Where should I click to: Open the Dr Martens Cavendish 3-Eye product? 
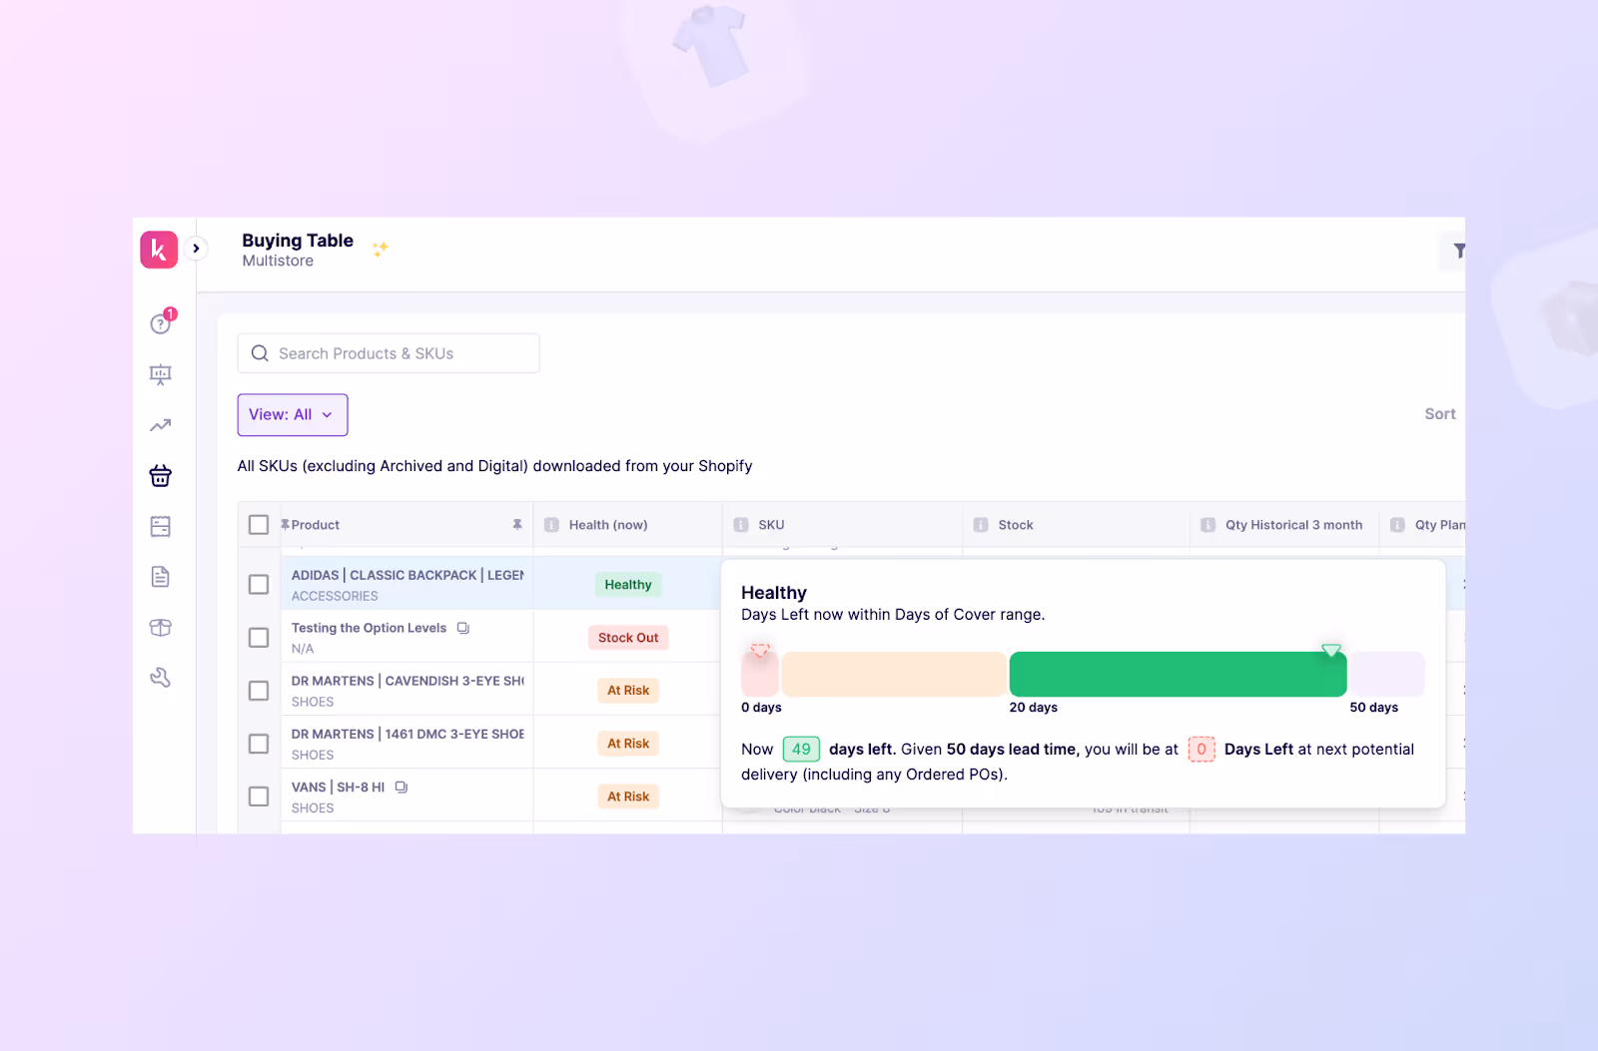point(407,681)
